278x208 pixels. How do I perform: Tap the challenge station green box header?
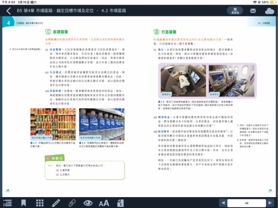coord(54,158)
